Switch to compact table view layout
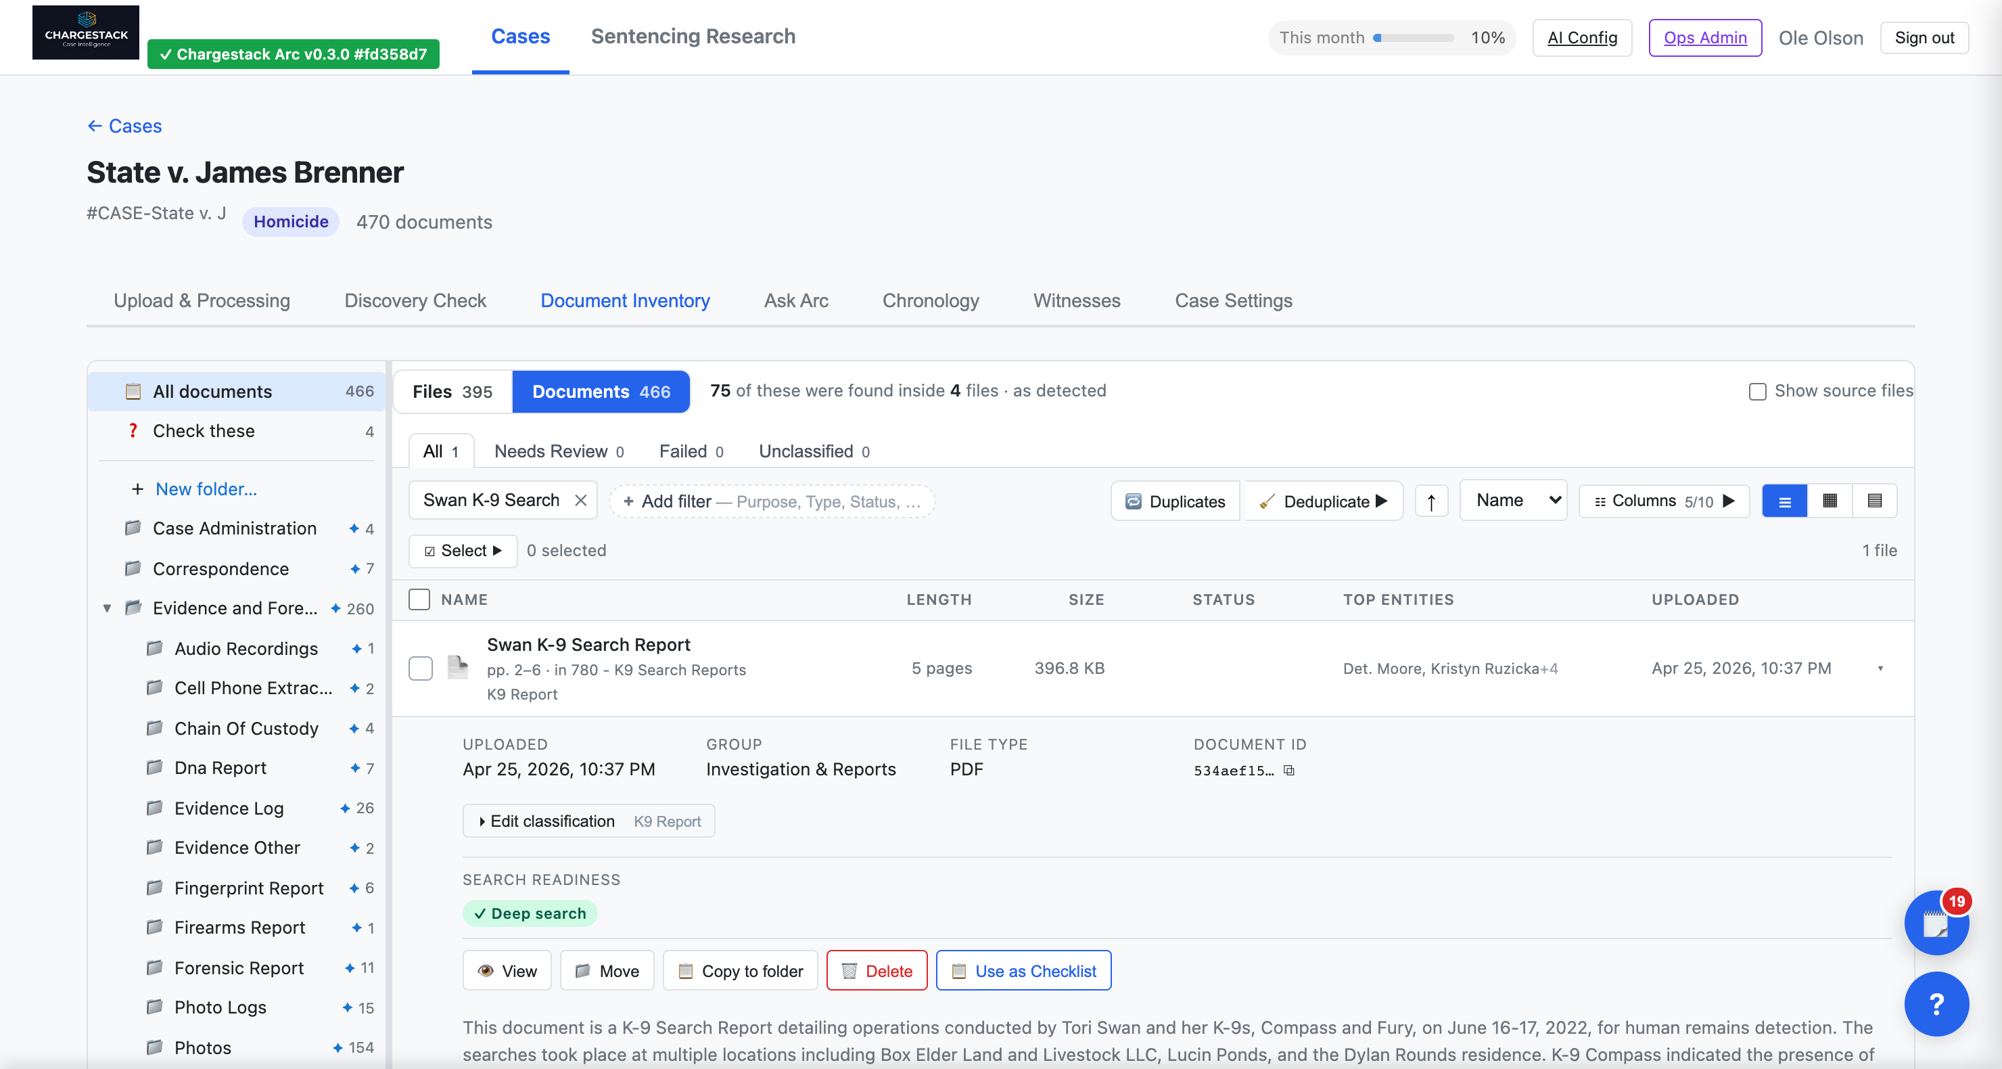 pyautogui.click(x=1873, y=501)
